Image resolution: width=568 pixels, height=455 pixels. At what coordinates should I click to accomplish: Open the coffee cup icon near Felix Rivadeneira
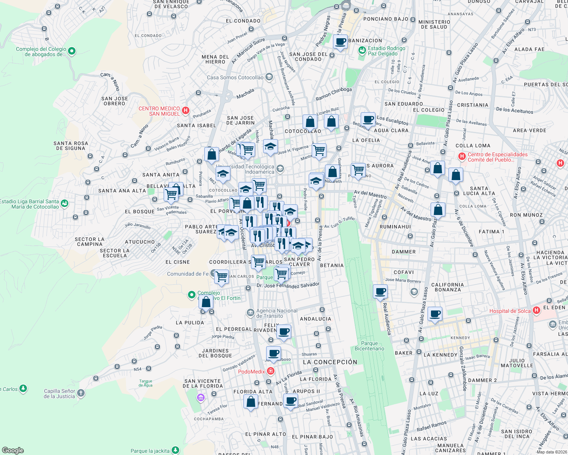point(284,331)
